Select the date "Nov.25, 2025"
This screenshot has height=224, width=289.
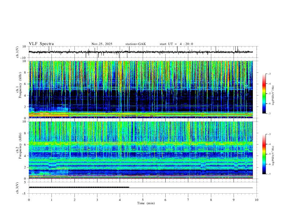[102, 44]
